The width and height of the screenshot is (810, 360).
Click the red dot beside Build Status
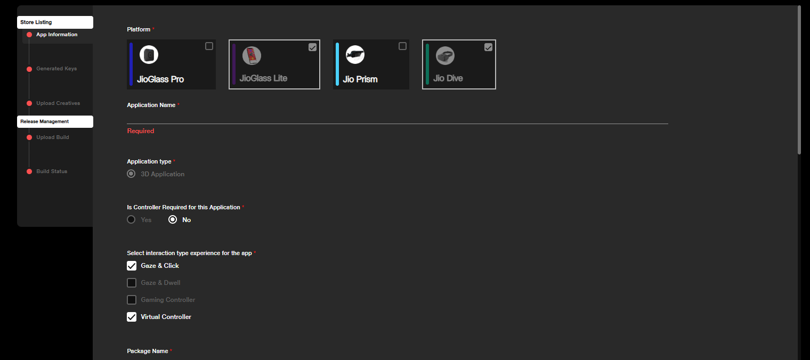click(x=29, y=171)
